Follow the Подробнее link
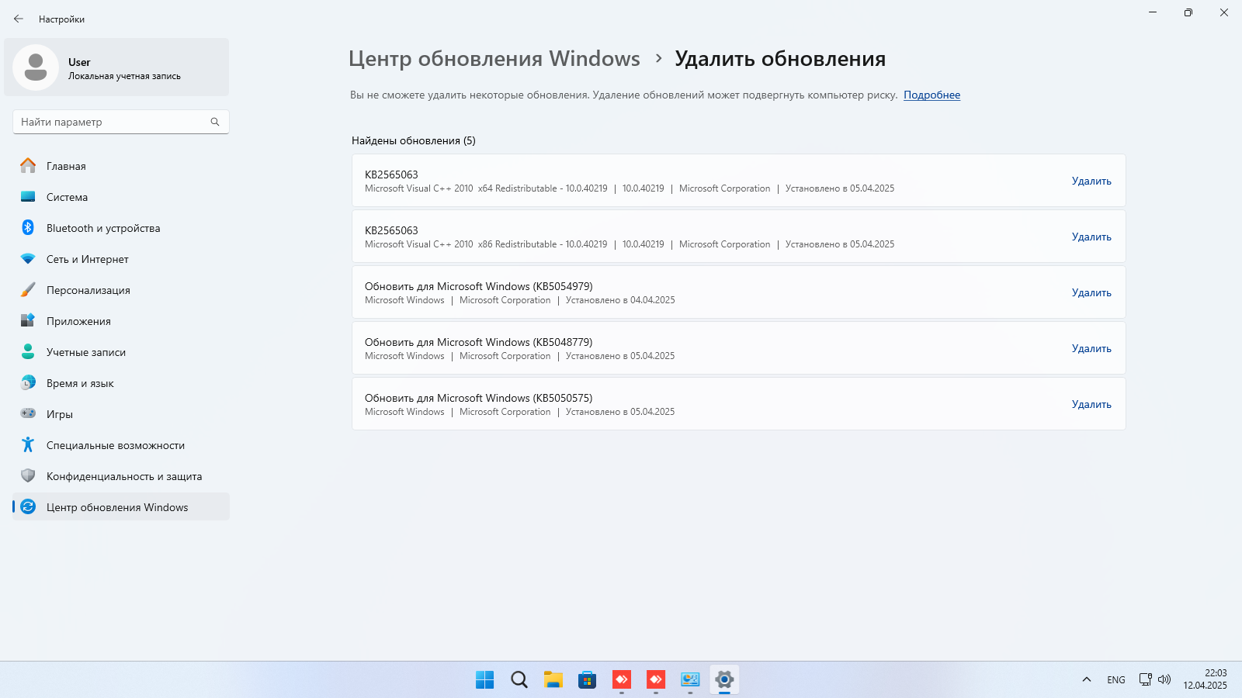Viewport: 1242px width, 698px height. click(931, 95)
